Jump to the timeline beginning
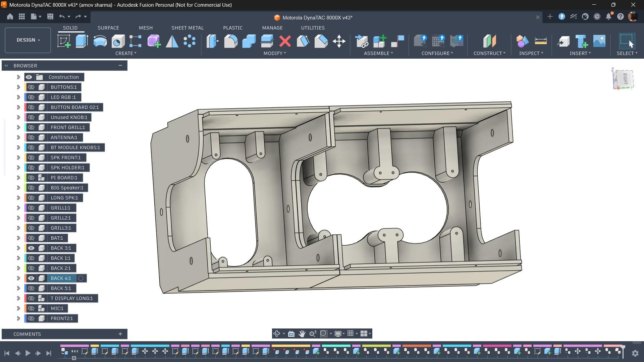This screenshot has width=644, height=362. tap(7, 353)
